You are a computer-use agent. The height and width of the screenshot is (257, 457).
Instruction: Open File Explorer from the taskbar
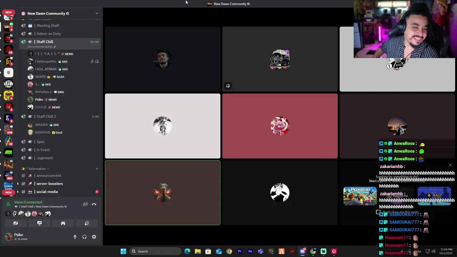(x=198, y=251)
